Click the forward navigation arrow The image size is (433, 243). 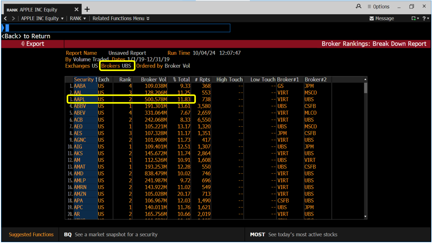pyautogui.click(x=13, y=18)
